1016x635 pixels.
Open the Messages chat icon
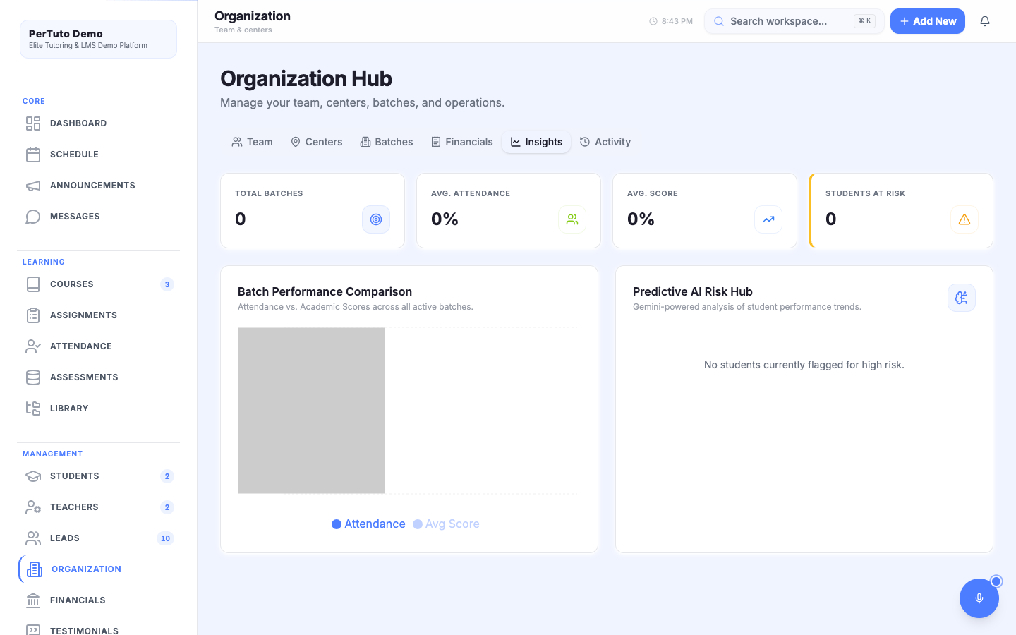pyautogui.click(x=33, y=217)
